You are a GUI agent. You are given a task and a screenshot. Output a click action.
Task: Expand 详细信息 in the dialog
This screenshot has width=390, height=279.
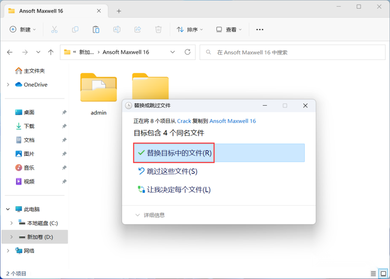click(x=150, y=215)
